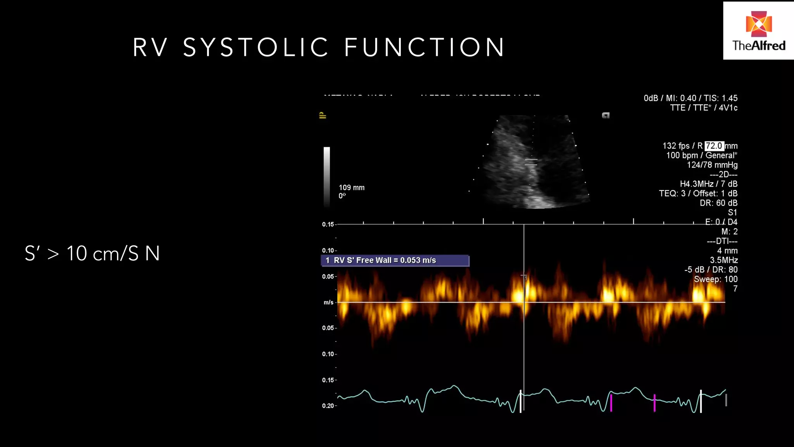Click the 0.20 bottom velocity scale label

coord(328,405)
